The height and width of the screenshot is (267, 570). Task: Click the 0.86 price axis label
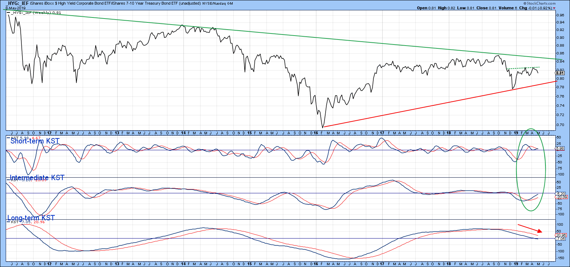[x=560, y=53]
